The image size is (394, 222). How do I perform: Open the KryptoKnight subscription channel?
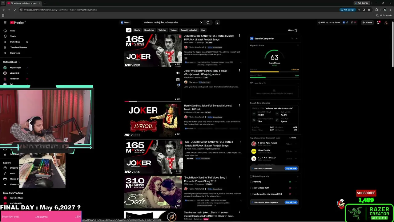[15, 68]
